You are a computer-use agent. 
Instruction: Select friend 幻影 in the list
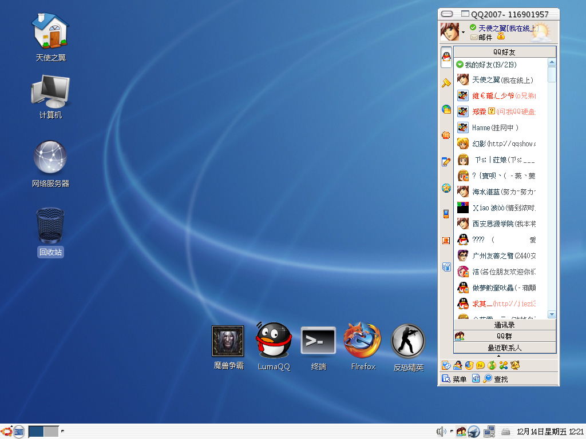pos(496,143)
